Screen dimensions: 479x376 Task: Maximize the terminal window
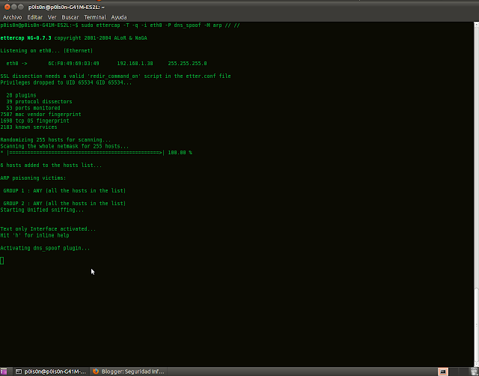[x=21, y=7]
